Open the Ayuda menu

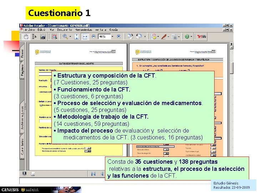pos(114,30)
